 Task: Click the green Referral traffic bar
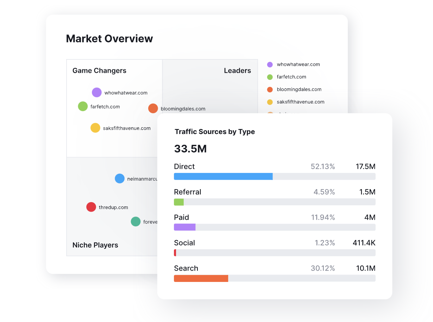click(x=179, y=202)
